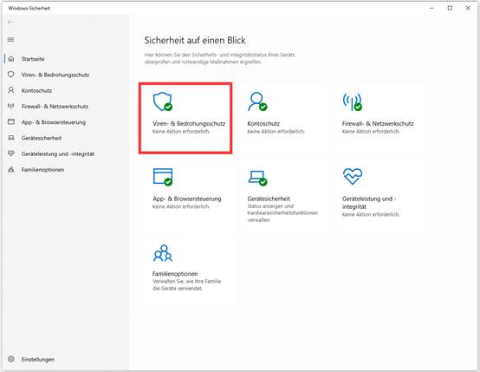Select Geräteleistung und -integrität sidebar item
The width and height of the screenshot is (480, 372).
[58, 153]
